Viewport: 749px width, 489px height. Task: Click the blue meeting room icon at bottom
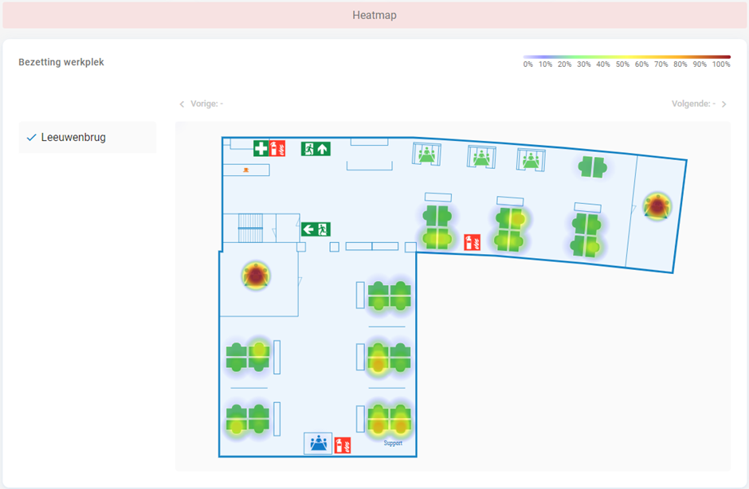318,444
